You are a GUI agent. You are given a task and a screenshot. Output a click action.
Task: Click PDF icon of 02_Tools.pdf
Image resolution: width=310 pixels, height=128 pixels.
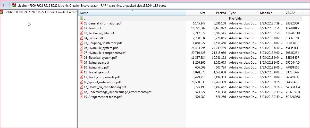(81, 28)
